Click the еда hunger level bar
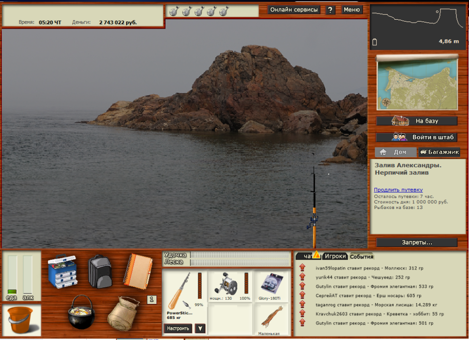This screenshot has height=340, width=469. [x=12, y=274]
